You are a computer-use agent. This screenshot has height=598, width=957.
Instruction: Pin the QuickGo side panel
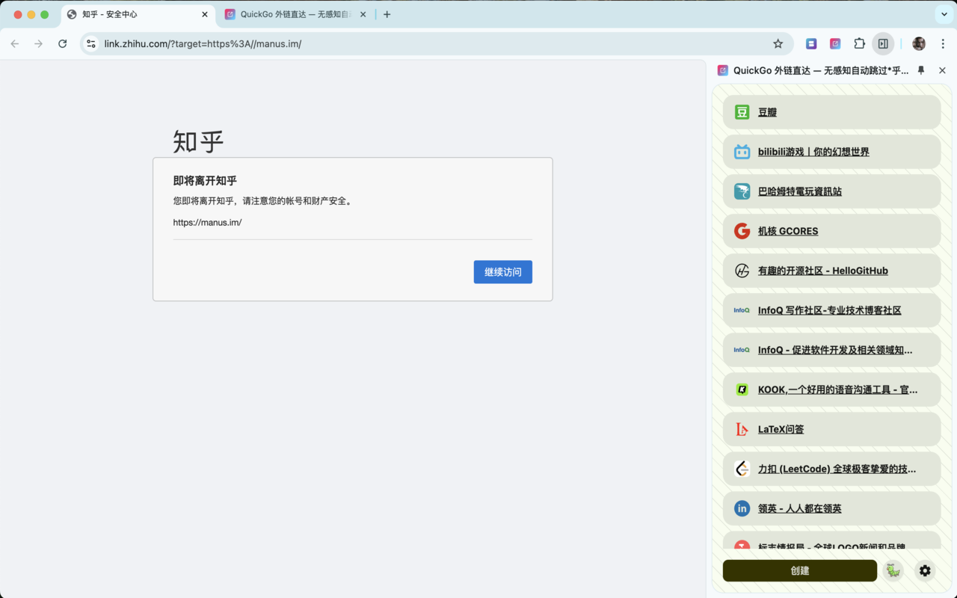[920, 70]
